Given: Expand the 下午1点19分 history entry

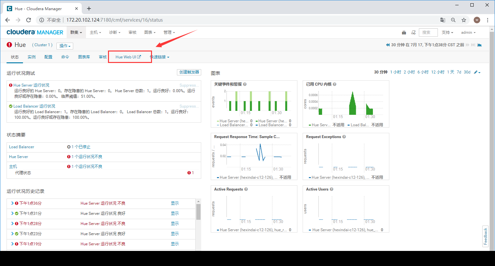Looking at the screenshot, I should (x=12, y=244).
